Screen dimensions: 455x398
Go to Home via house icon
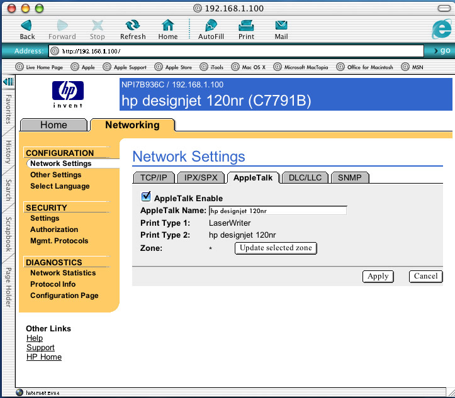tap(167, 26)
